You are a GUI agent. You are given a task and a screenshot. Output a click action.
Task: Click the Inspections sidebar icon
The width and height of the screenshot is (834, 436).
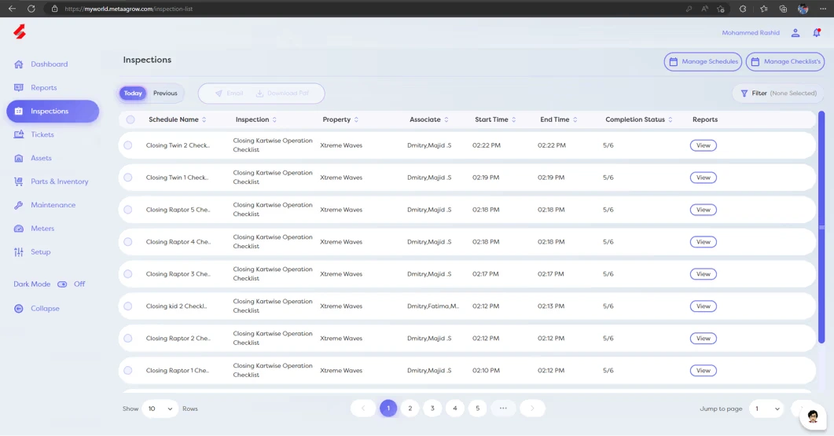19,111
